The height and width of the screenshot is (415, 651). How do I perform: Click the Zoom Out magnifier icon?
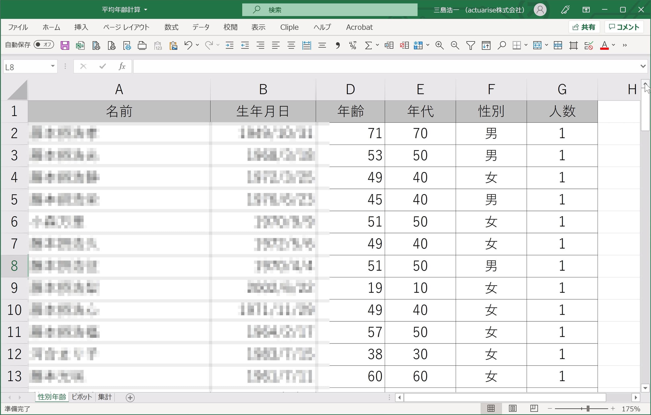tap(455, 45)
